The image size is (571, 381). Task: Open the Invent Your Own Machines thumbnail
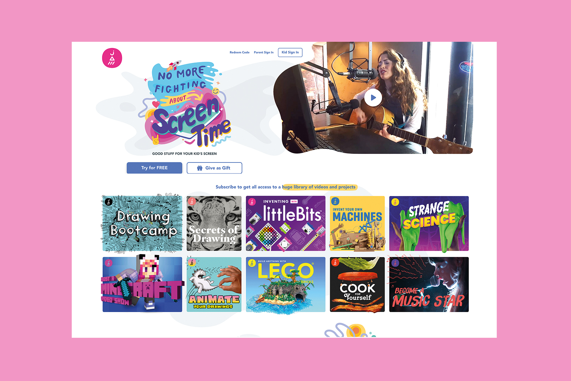[357, 223]
